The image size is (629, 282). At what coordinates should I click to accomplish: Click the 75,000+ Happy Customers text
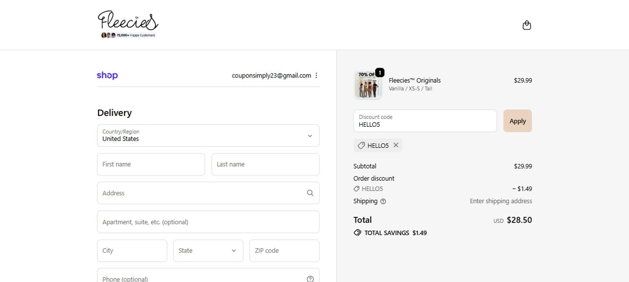point(135,35)
